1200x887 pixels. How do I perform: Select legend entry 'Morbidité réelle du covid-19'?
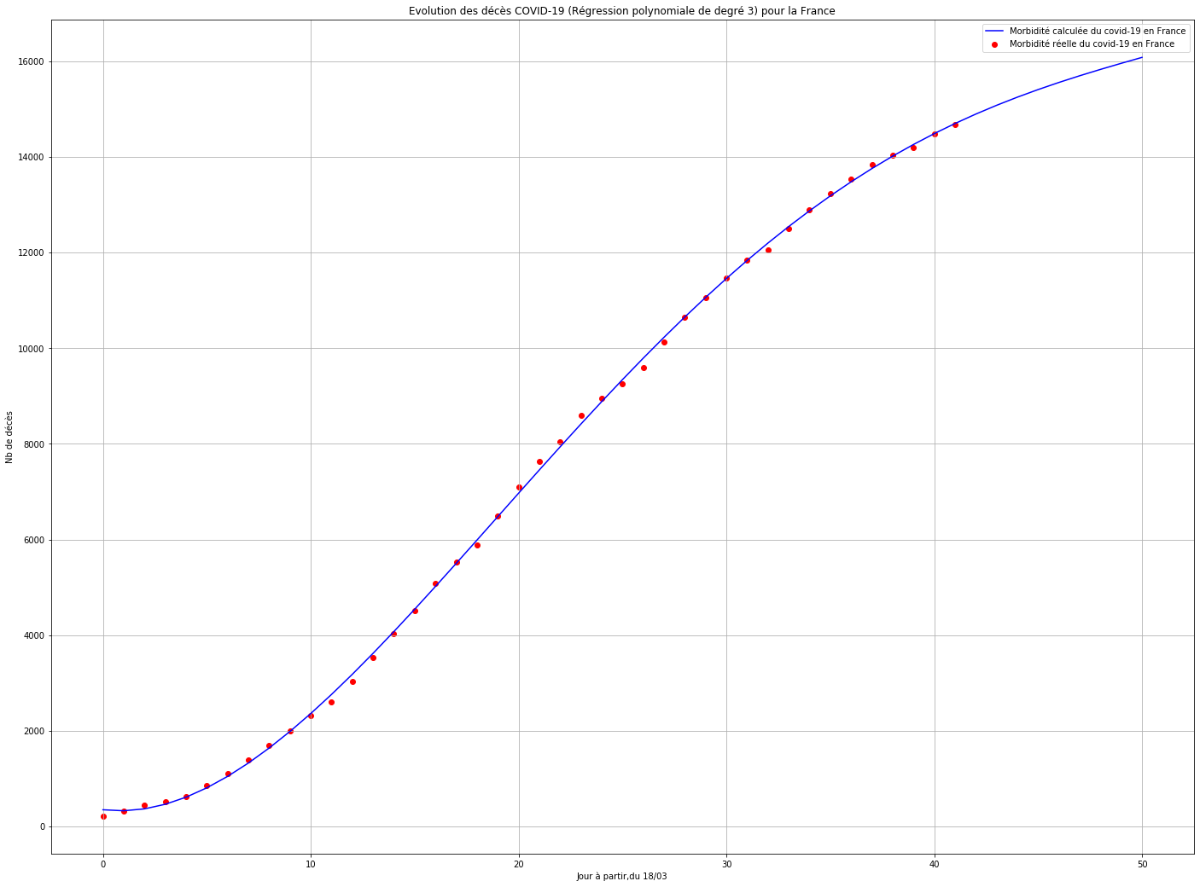(1092, 44)
